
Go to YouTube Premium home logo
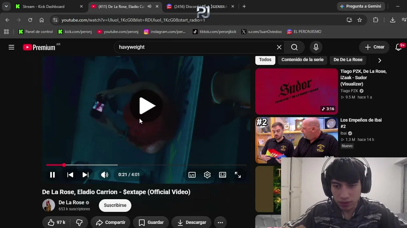(39, 47)
